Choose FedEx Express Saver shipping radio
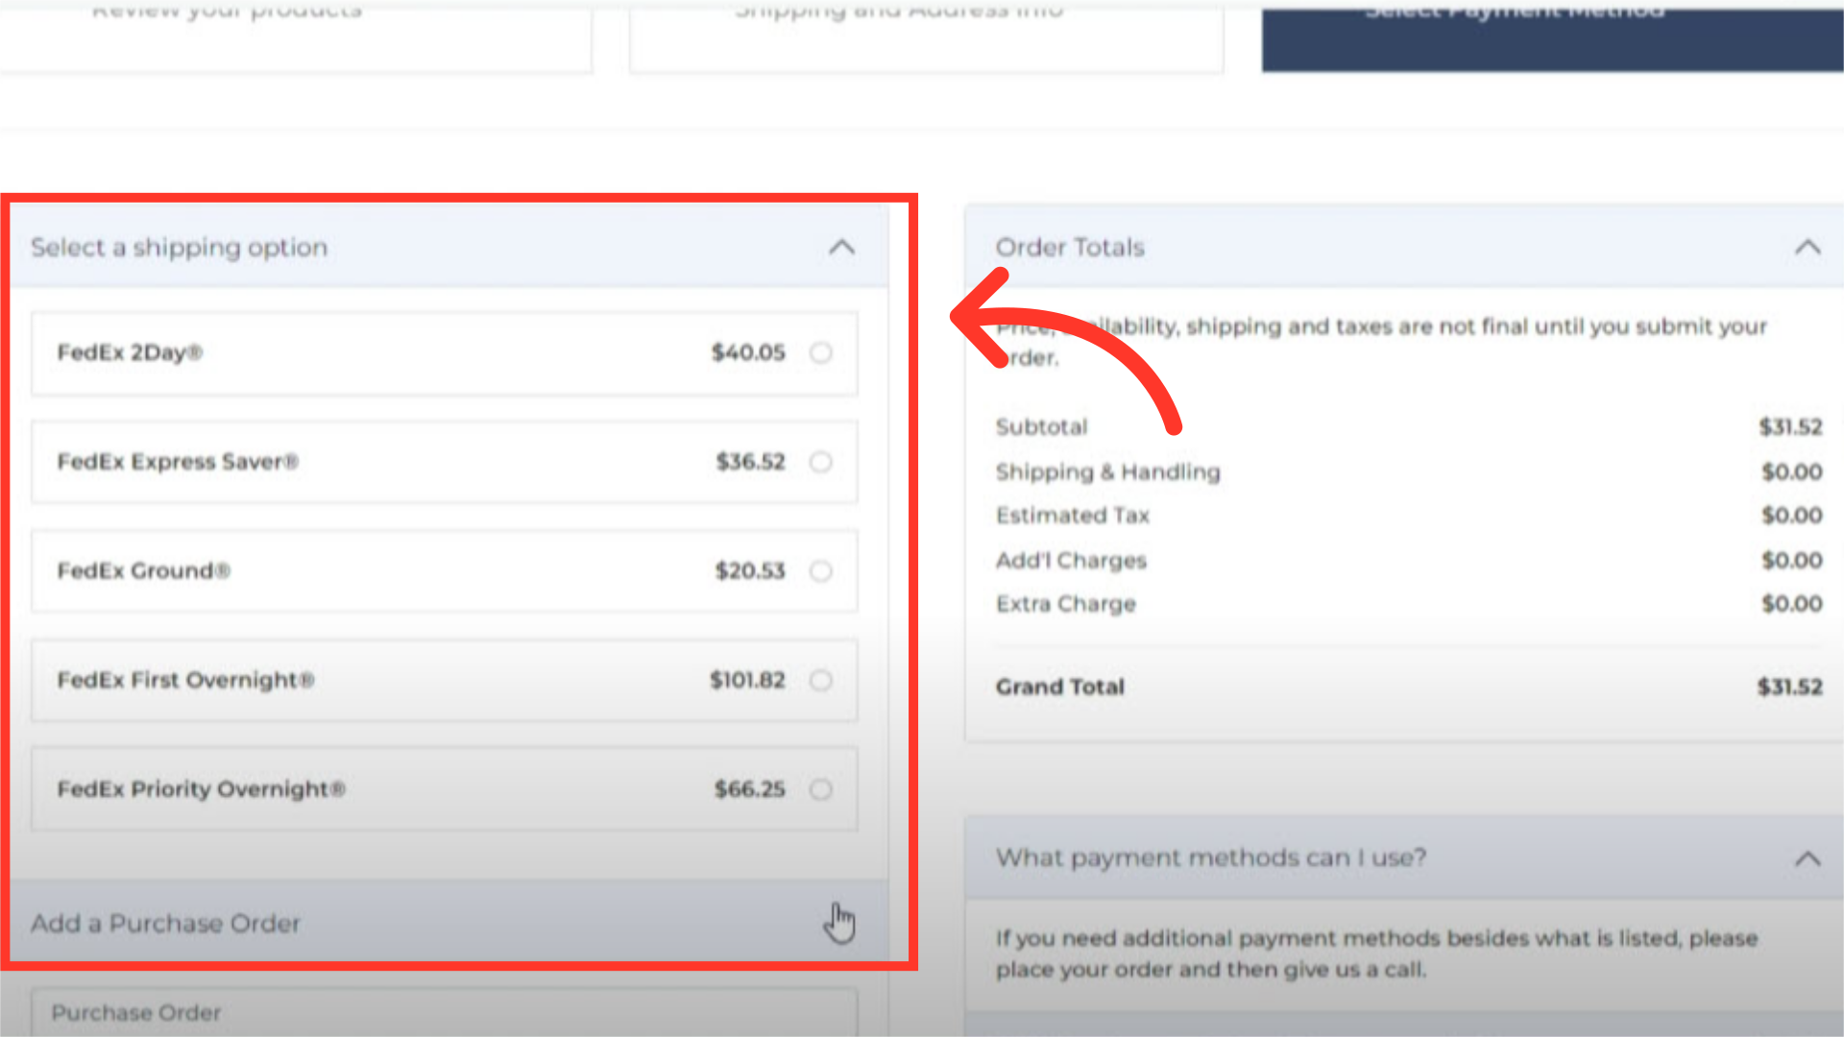The height and width of the screenshot is (1037, 1844). click(x=820, y=462)
